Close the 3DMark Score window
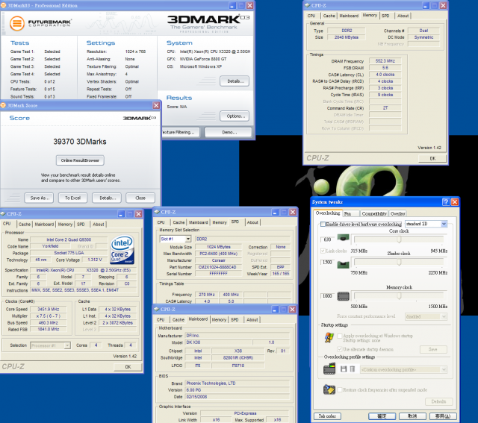 click(x=156, y=105)
